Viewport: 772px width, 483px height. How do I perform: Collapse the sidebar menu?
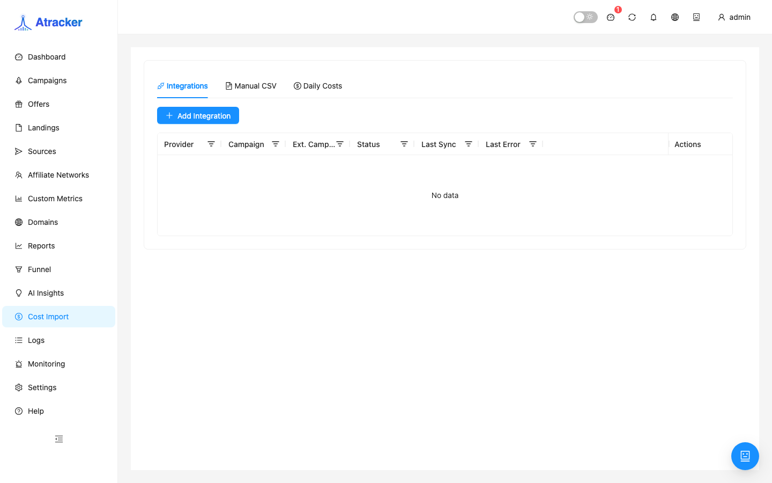59,439
